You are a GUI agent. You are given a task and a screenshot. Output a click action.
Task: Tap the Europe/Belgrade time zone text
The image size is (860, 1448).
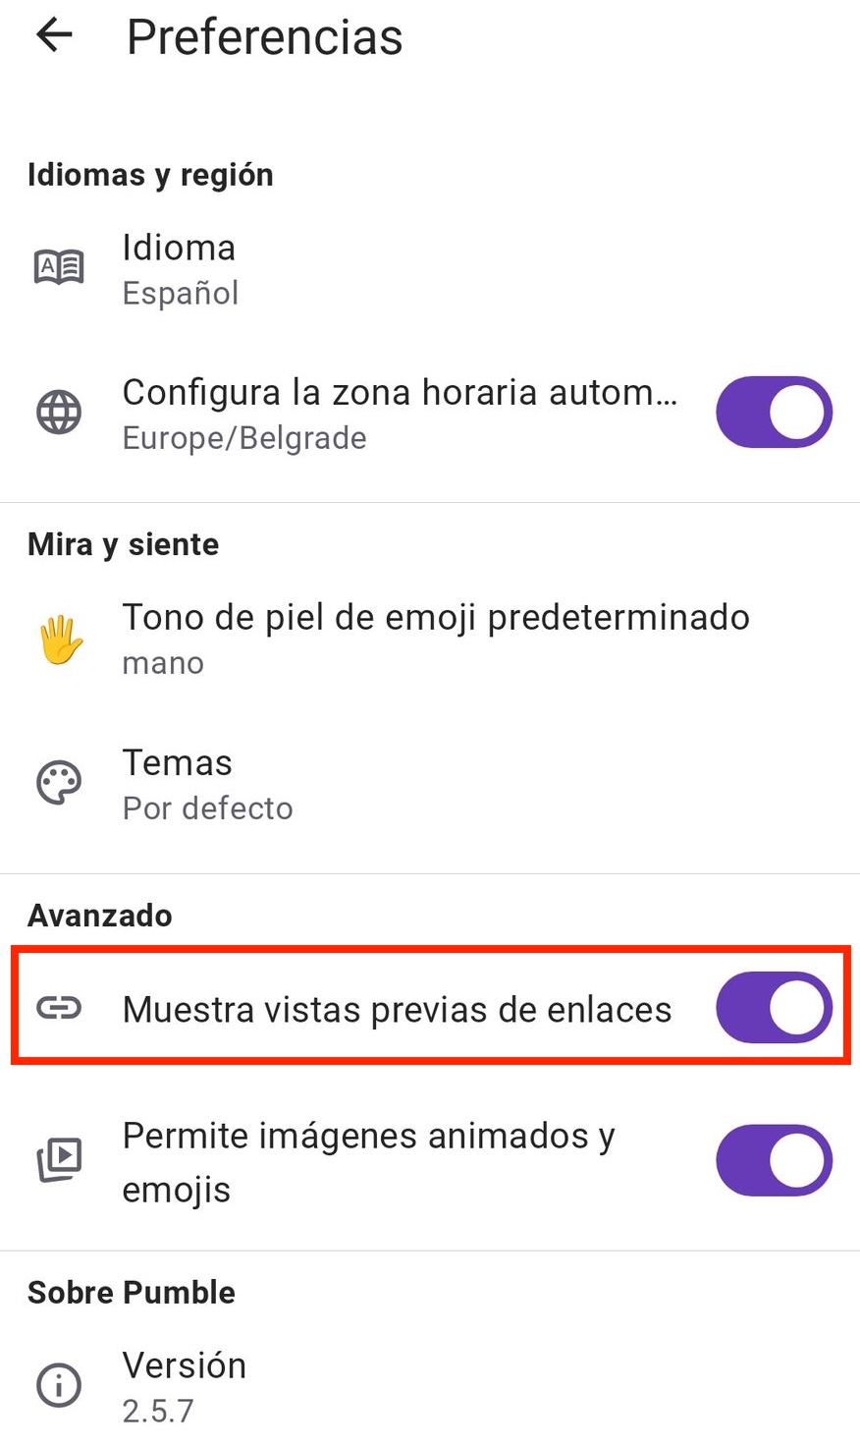click(243, 438)
